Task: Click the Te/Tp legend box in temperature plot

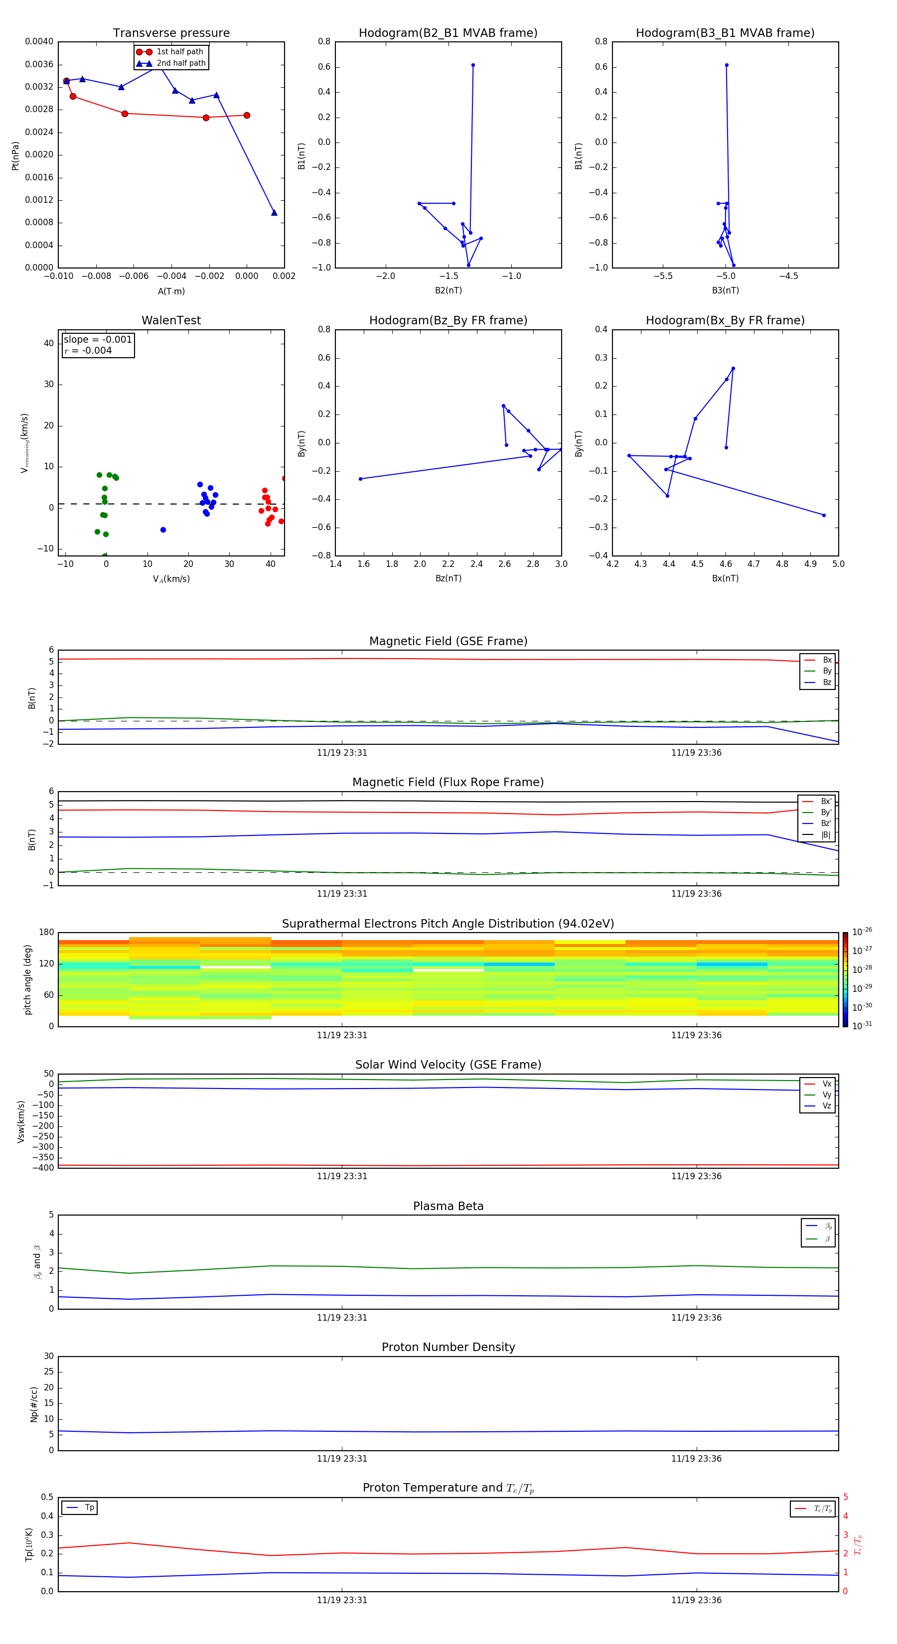Action: [813, 1508]
